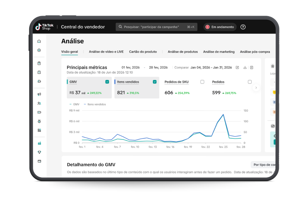
Task: Open the shipping truck sidebar icon
Action: click(39, 81)
